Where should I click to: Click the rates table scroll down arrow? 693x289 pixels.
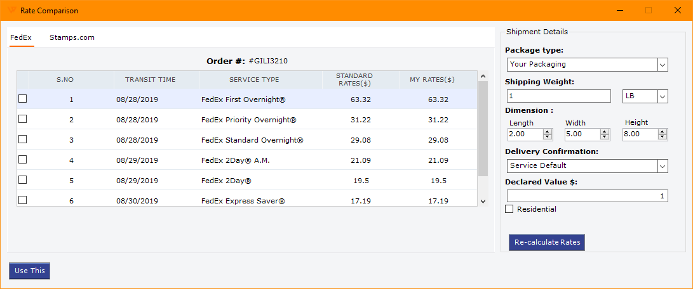click(483, 201)
